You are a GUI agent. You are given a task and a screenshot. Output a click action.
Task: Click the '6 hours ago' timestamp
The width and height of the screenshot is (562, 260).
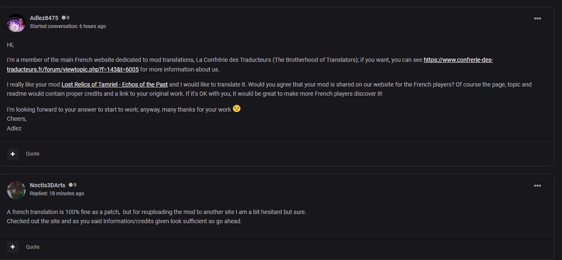coord(92,26)
